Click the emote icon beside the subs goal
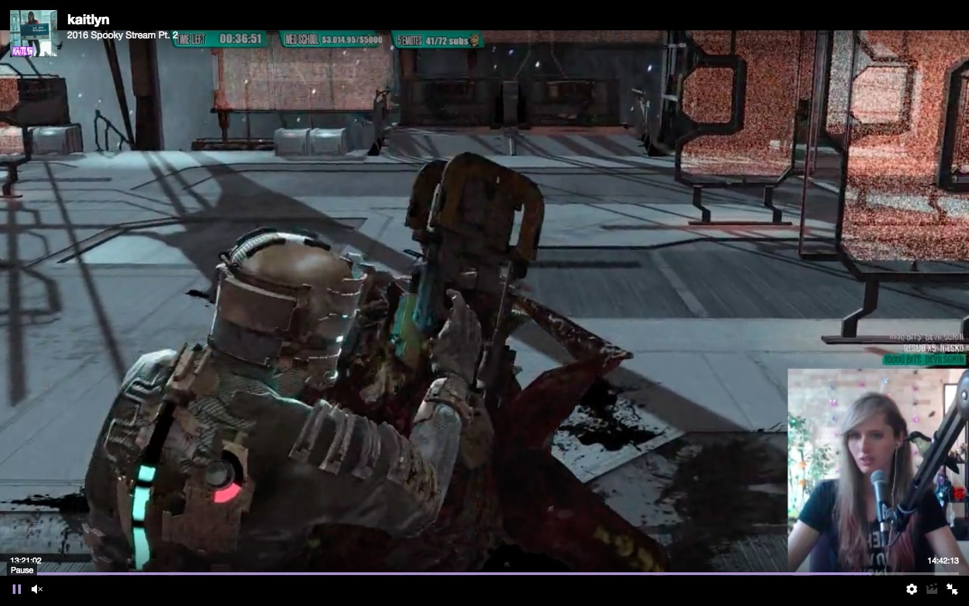The image size is (969, 606). [476, 40]
